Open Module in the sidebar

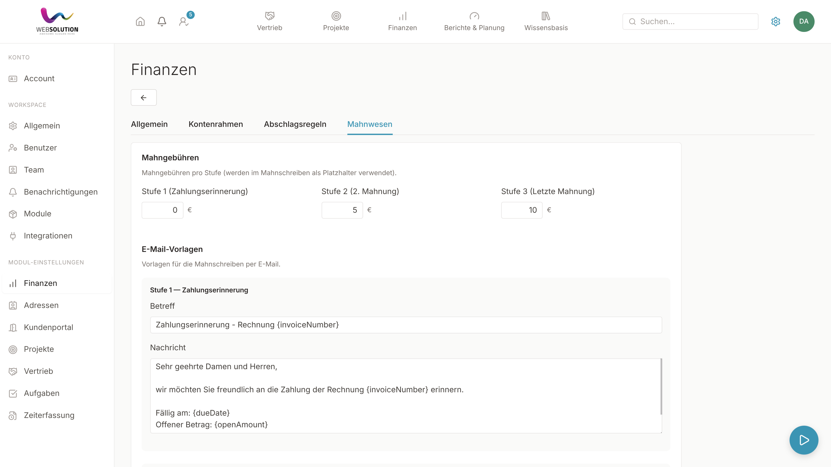coord(57,214)
